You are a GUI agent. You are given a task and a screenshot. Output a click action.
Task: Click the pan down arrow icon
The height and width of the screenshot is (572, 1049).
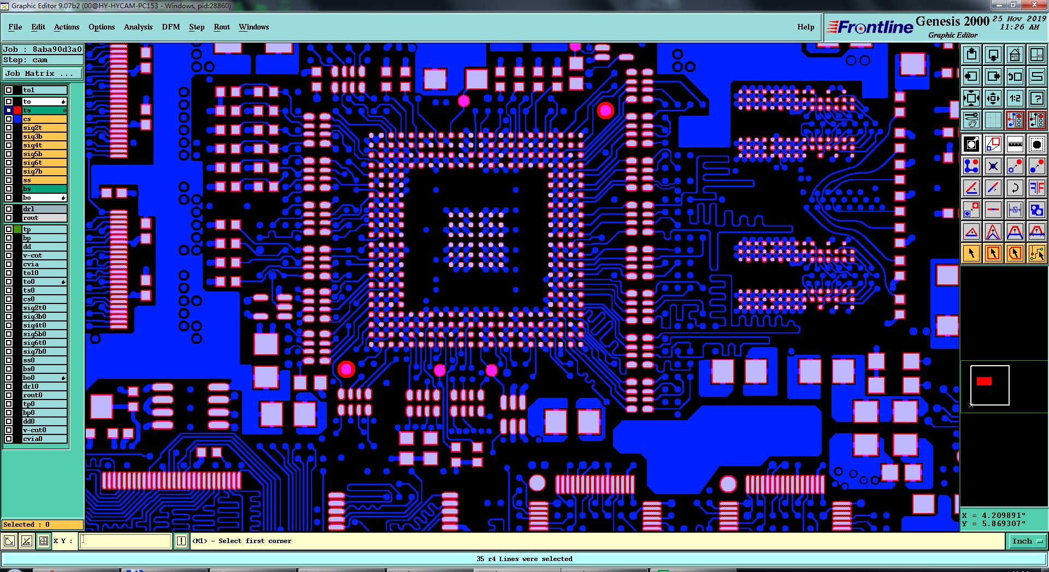(x=993, y=55)
